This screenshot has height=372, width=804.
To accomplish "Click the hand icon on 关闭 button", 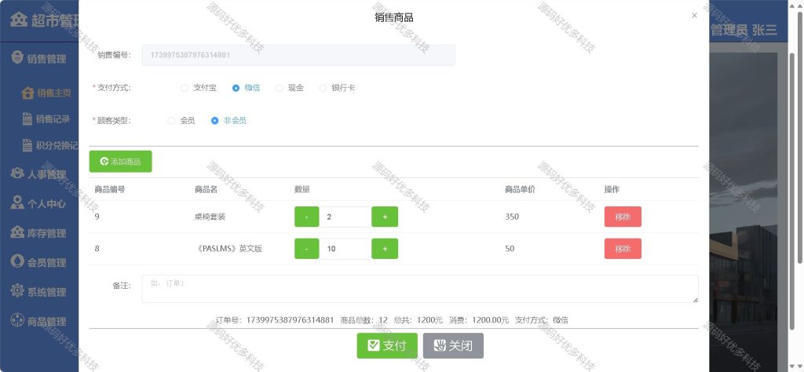I will (x=440, y=346).
